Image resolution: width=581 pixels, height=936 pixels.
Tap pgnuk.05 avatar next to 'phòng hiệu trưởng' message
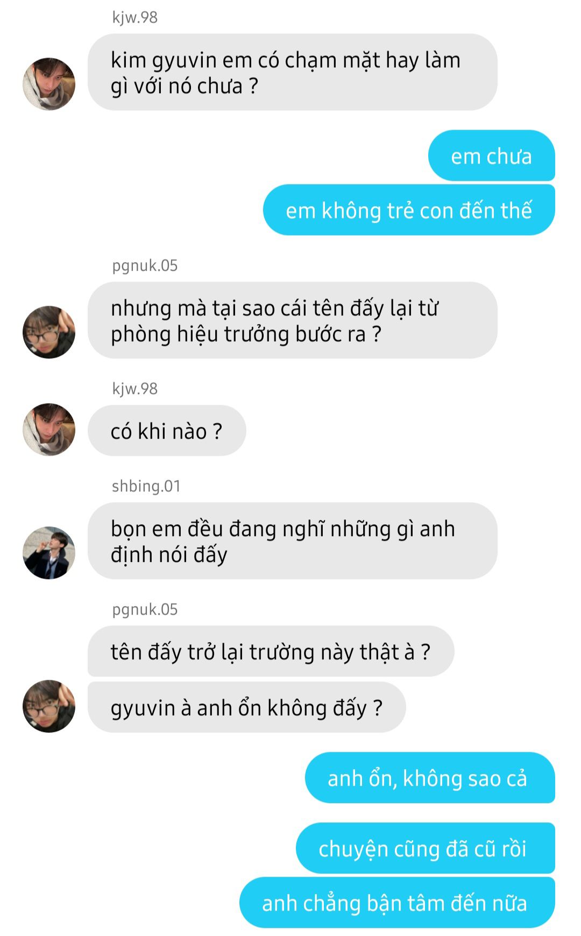coord(49,332)
